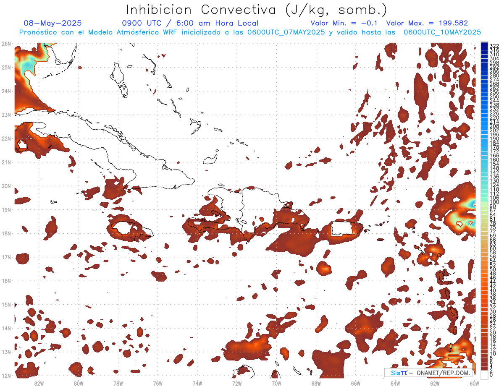Click the 76W longitude label

158,383
